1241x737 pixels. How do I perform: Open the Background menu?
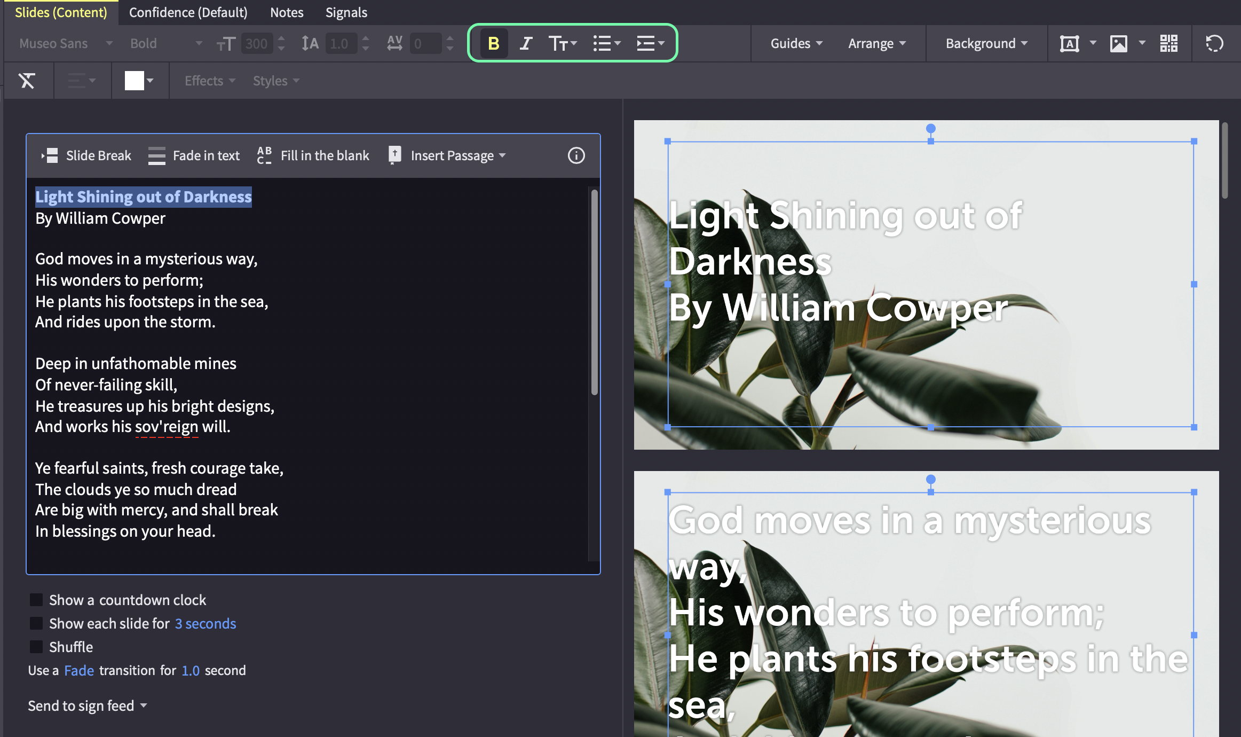pos(986,43)
